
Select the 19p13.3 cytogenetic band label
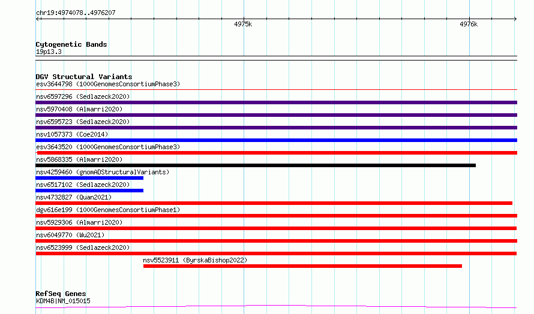tap(49, 52)
